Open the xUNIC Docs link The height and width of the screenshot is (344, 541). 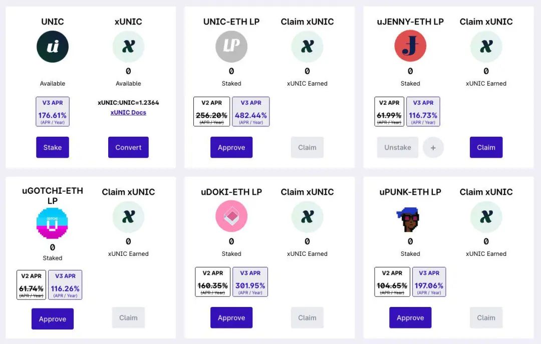tap(128, 113)
